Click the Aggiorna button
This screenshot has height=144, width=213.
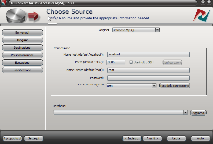pos(198,113)
